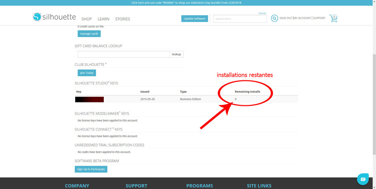Click GIFT CARD BALANCE LOOKUP heading

(x=98, y=46)
